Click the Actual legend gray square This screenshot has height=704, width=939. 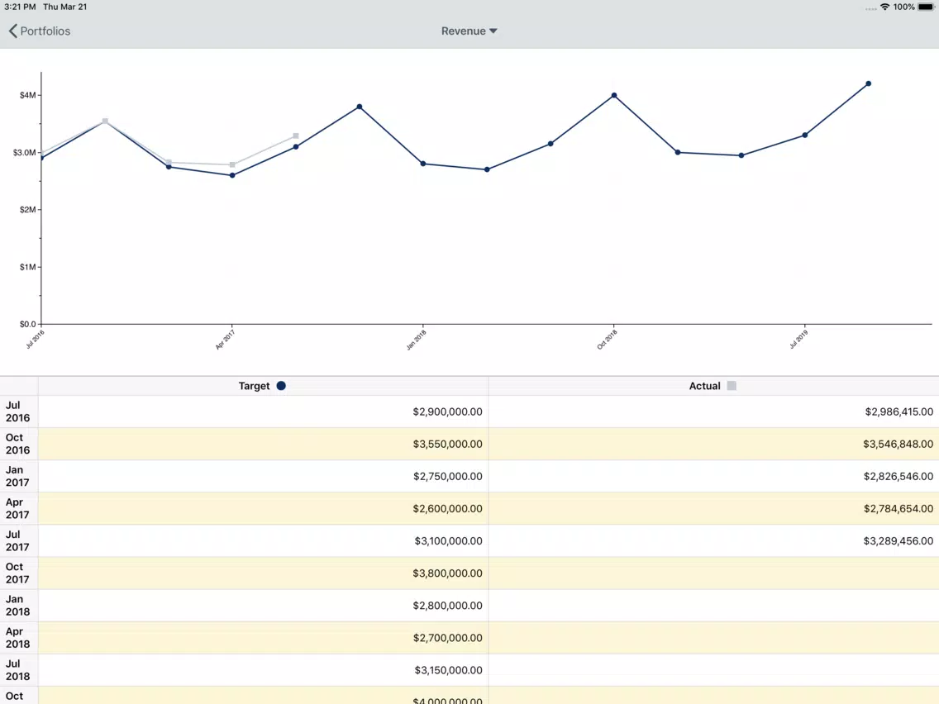pos(732,386)
